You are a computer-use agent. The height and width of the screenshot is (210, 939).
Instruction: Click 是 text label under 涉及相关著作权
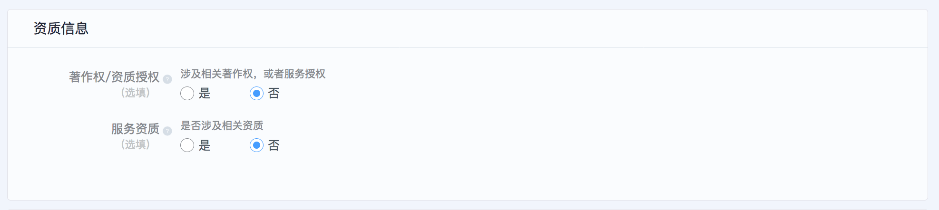[x=205, y=94]
